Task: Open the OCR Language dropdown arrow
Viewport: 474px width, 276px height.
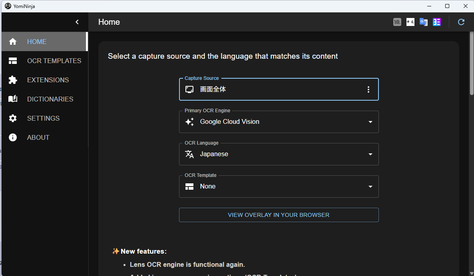Action: coord(370,154)
